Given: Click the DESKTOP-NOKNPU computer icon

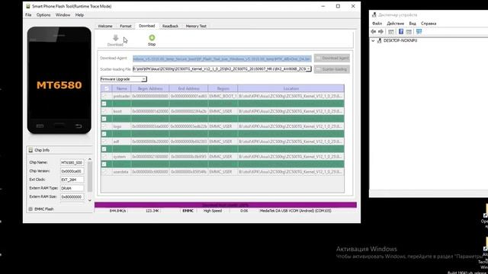Looking at the screenshot, I should [x=380, y=40].
